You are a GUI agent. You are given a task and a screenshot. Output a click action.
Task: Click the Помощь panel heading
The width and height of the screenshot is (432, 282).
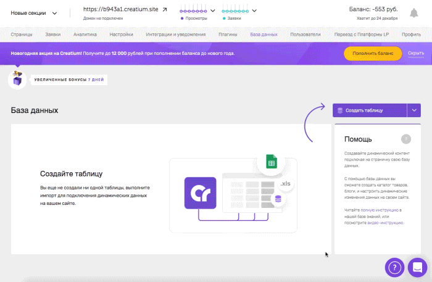click(x=358, y=139)
